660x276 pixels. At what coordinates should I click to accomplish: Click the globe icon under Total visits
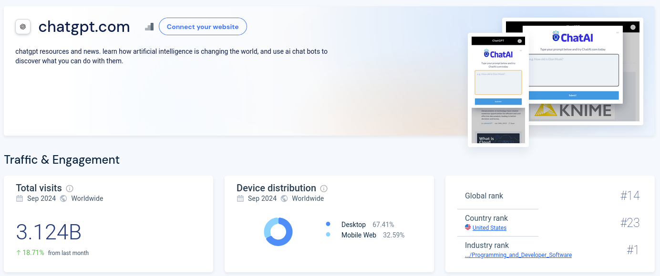click(x=63, y=198)
